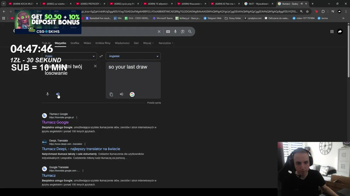350x196 pixels.
Task: Open a new browser tab
Action: (313, 4)
